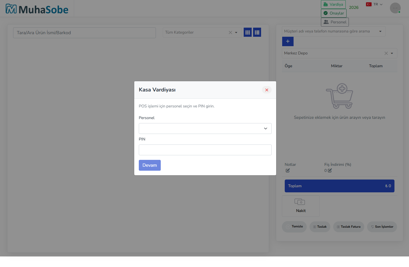Click the Miktar column header
Image resolution: width=409 pixels, height=267 pixels.
pos(337,66)
